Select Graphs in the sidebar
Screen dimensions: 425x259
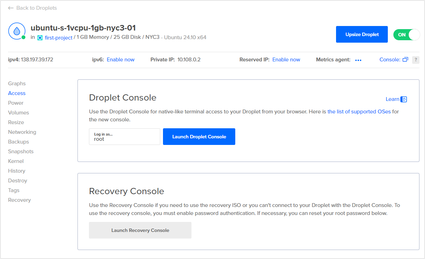(x=17, y=83)
